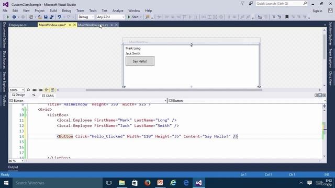This screenshot has width=335, height=188.
Task: Select Mark Long in designer list
Action: coord(133,49)
